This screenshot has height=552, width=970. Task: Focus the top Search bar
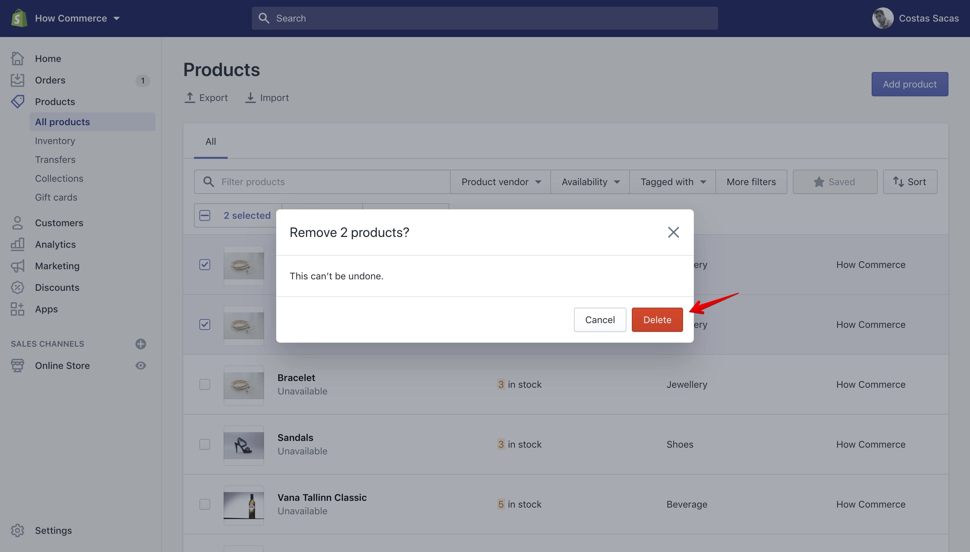click(484, 18)
